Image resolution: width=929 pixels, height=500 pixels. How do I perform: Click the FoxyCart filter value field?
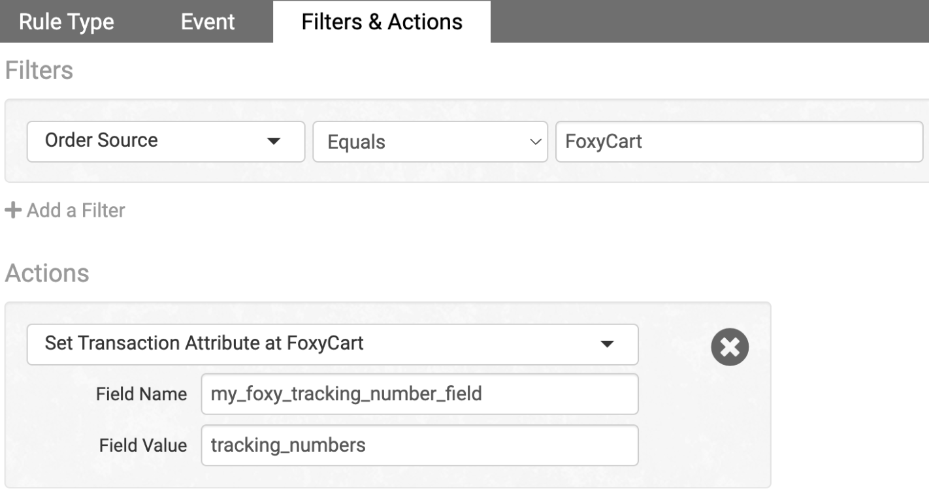point(738,142)
